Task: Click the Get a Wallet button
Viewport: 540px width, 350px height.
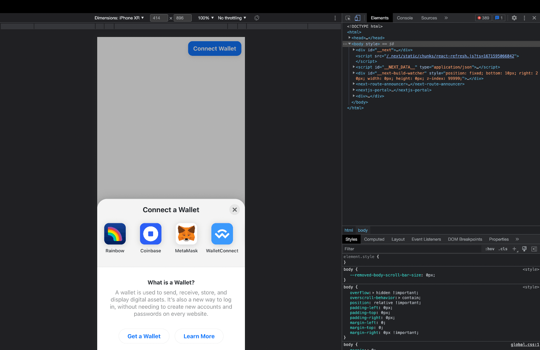Action: (144, 336)
